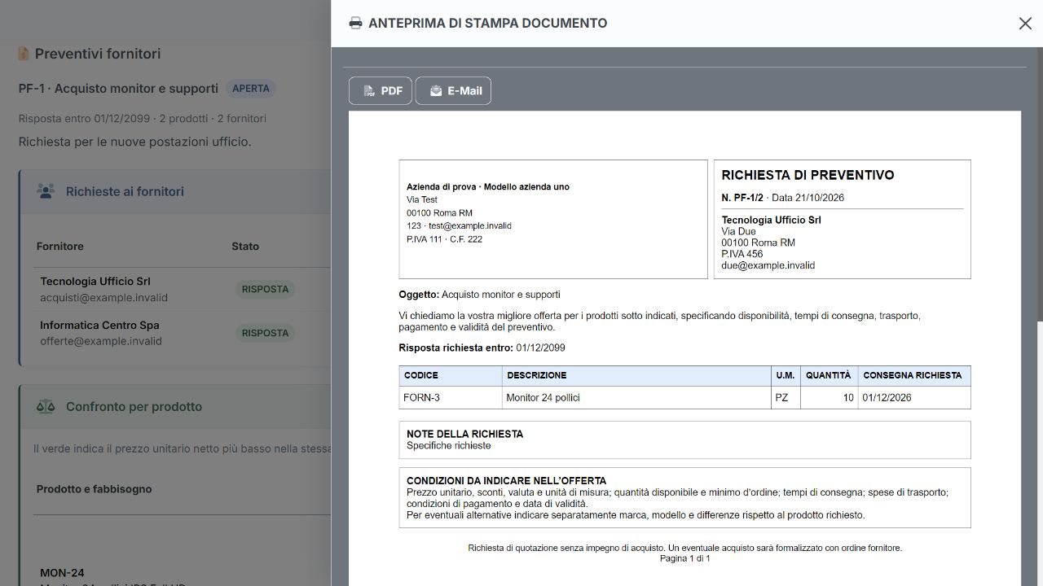The width and height of the screenshot is (1043, 586).
Task: Click the people icon next to Richieste ai fornitori
Action: tap(46, 191)
